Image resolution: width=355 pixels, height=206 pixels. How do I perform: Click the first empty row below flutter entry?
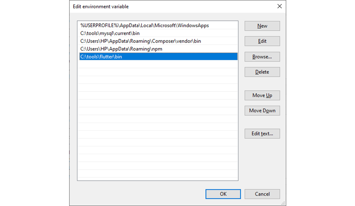[x=158, y=64]
